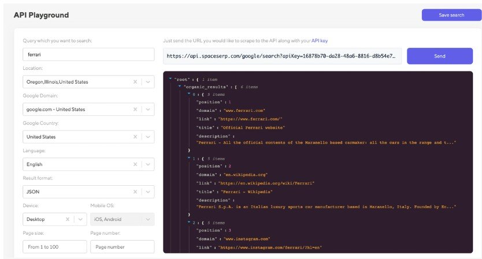This screenshot has height=259, width=482.
Task: Clear the Desktop device selection
Action: click(x=68, y=219)
